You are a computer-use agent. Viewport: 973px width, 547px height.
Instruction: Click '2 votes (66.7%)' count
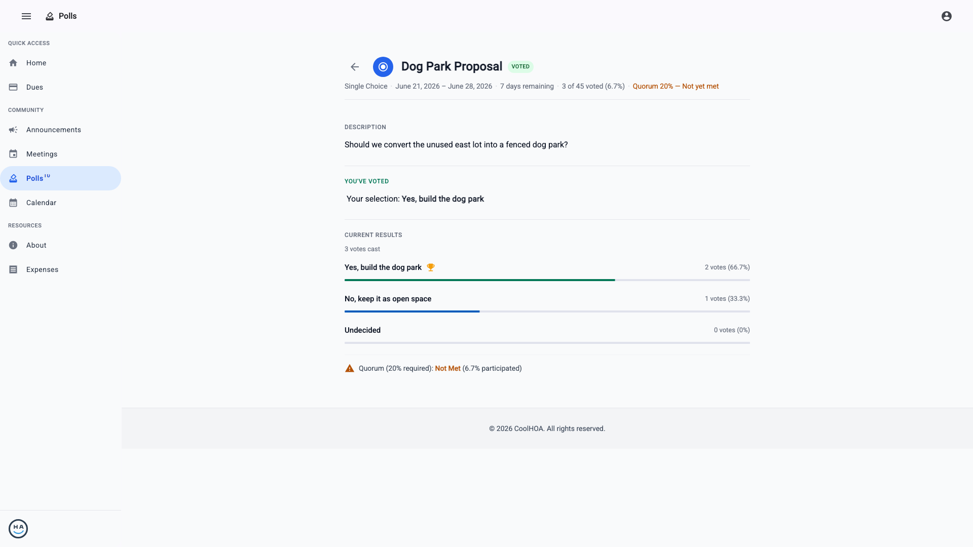coord(727,267)
